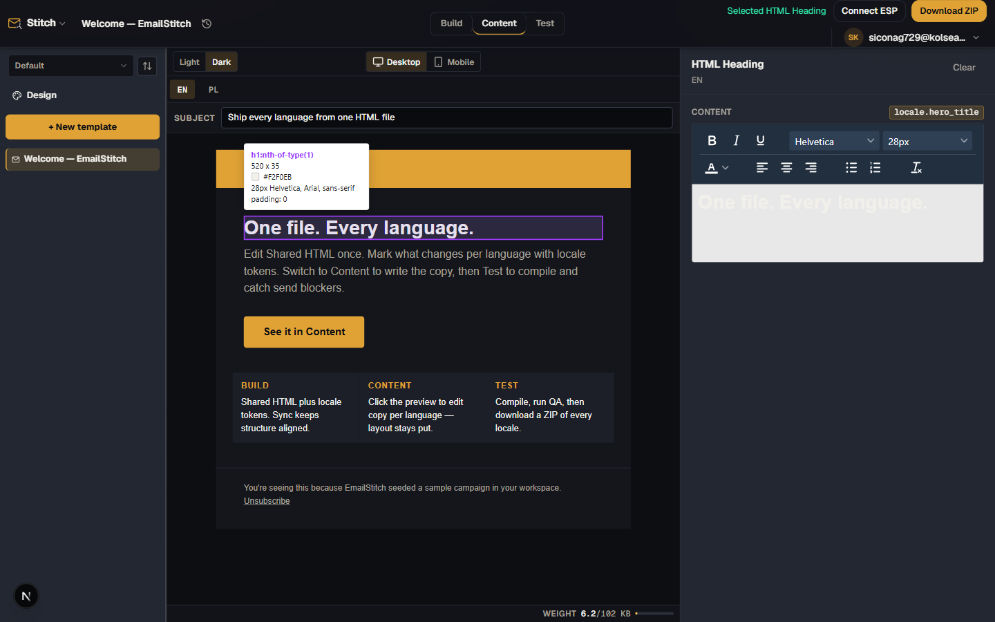Screen dimensions: 995x622
Task: Open the Test tab
Action: [545, 23]
